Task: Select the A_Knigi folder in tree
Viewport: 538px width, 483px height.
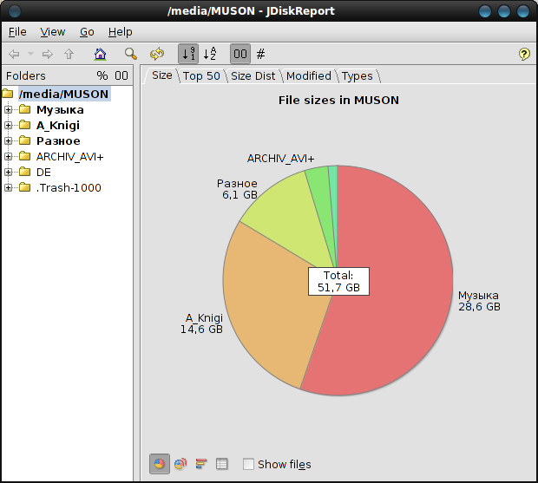Action: click(x=58, y=125)
